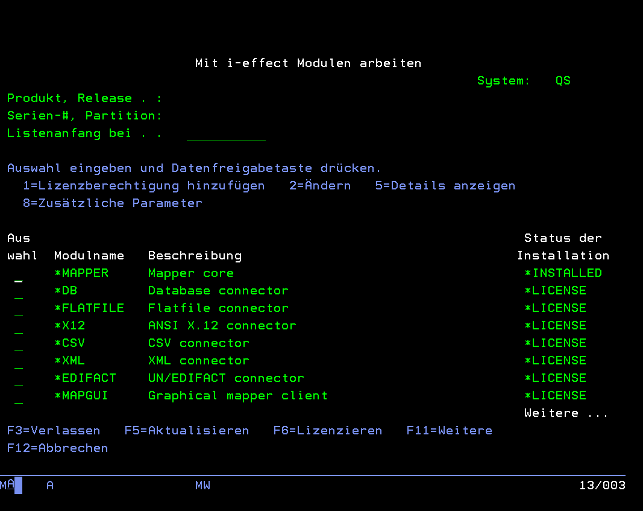
Task: Click the 'Graphical mapper client' description
Action: point(237,396)
